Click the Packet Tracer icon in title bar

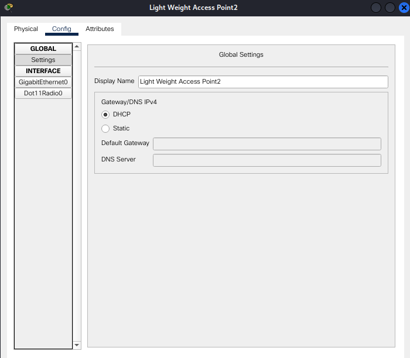(x=8, y=8)
